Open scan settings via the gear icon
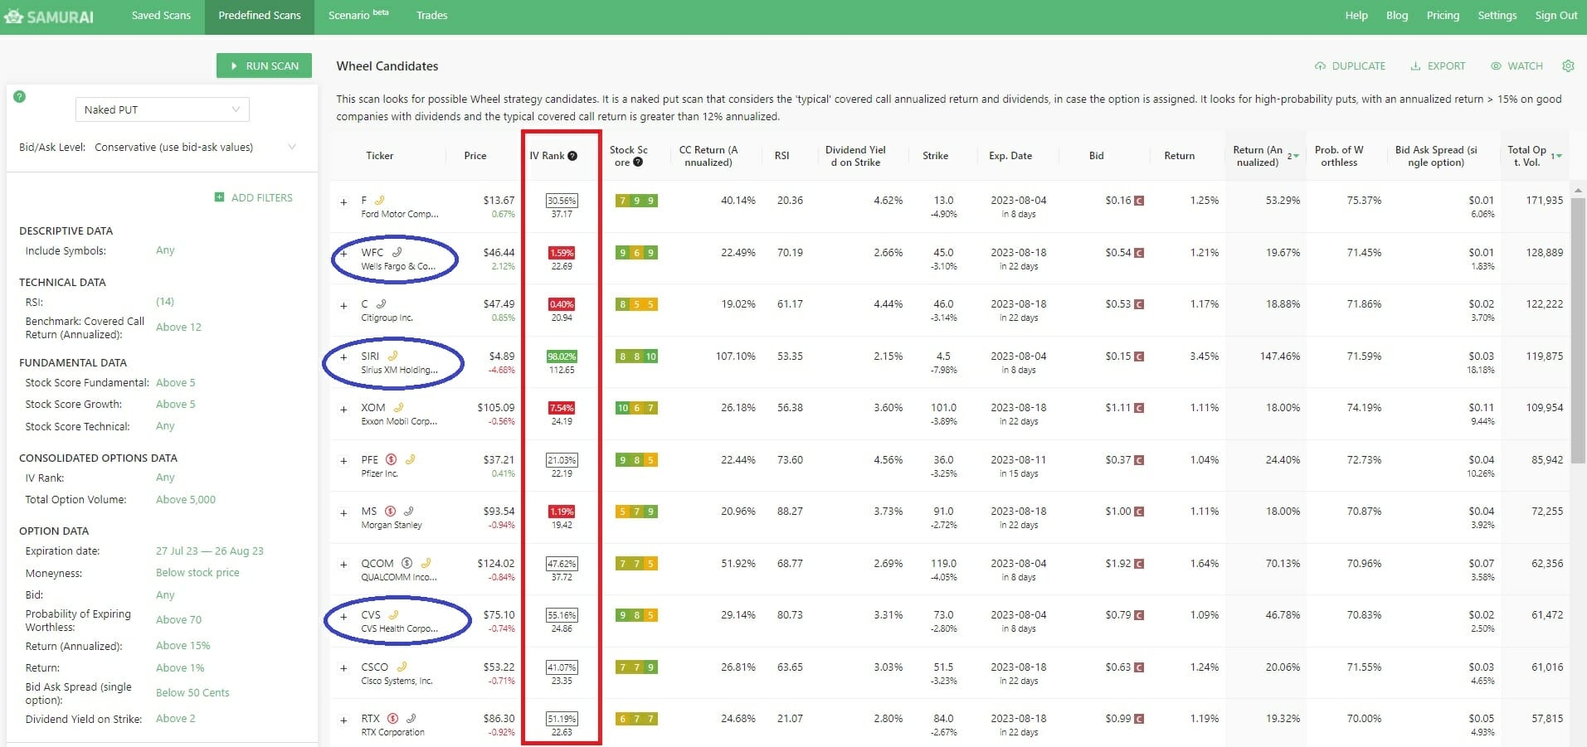This screenshot has height=747, width=1587. point(1568,65)
